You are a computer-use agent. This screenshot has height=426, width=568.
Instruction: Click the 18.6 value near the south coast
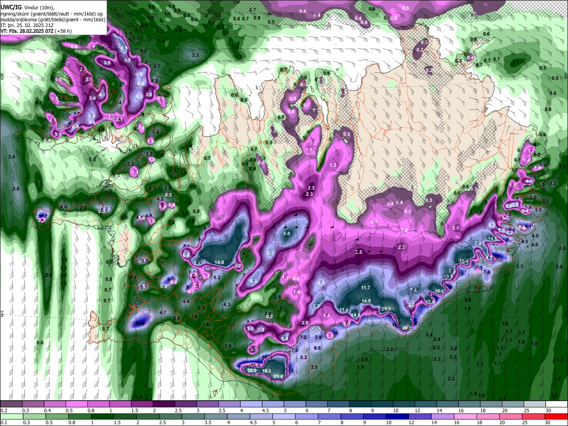pyautogui.click(x=267, y=371)
